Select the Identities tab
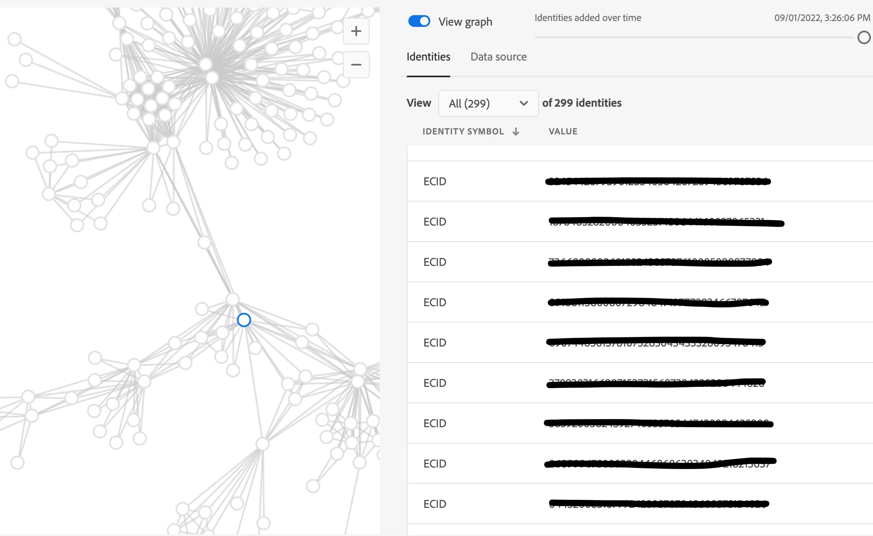Screen dimensions: 873x536 click(x=428, y=57)
